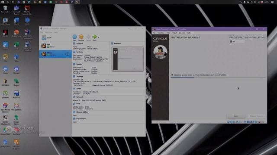Open View menu in VM window
This screenshot has height=155, width=277.
[168, 33]
